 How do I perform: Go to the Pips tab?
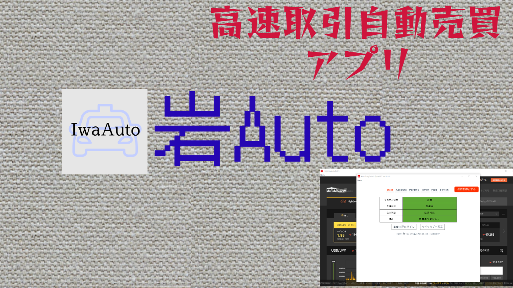pos(434,190)
